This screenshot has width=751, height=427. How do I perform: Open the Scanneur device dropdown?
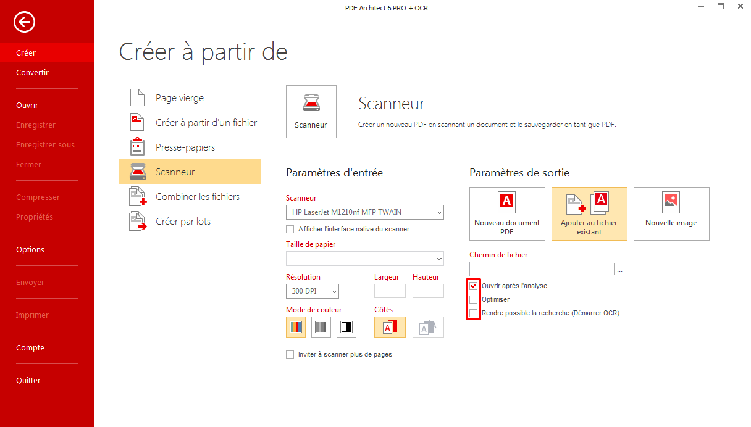(365, 212)
